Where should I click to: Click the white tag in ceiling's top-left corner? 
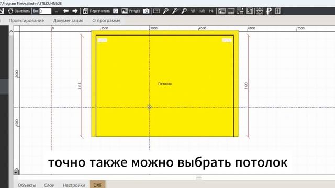tap(103, 40)
